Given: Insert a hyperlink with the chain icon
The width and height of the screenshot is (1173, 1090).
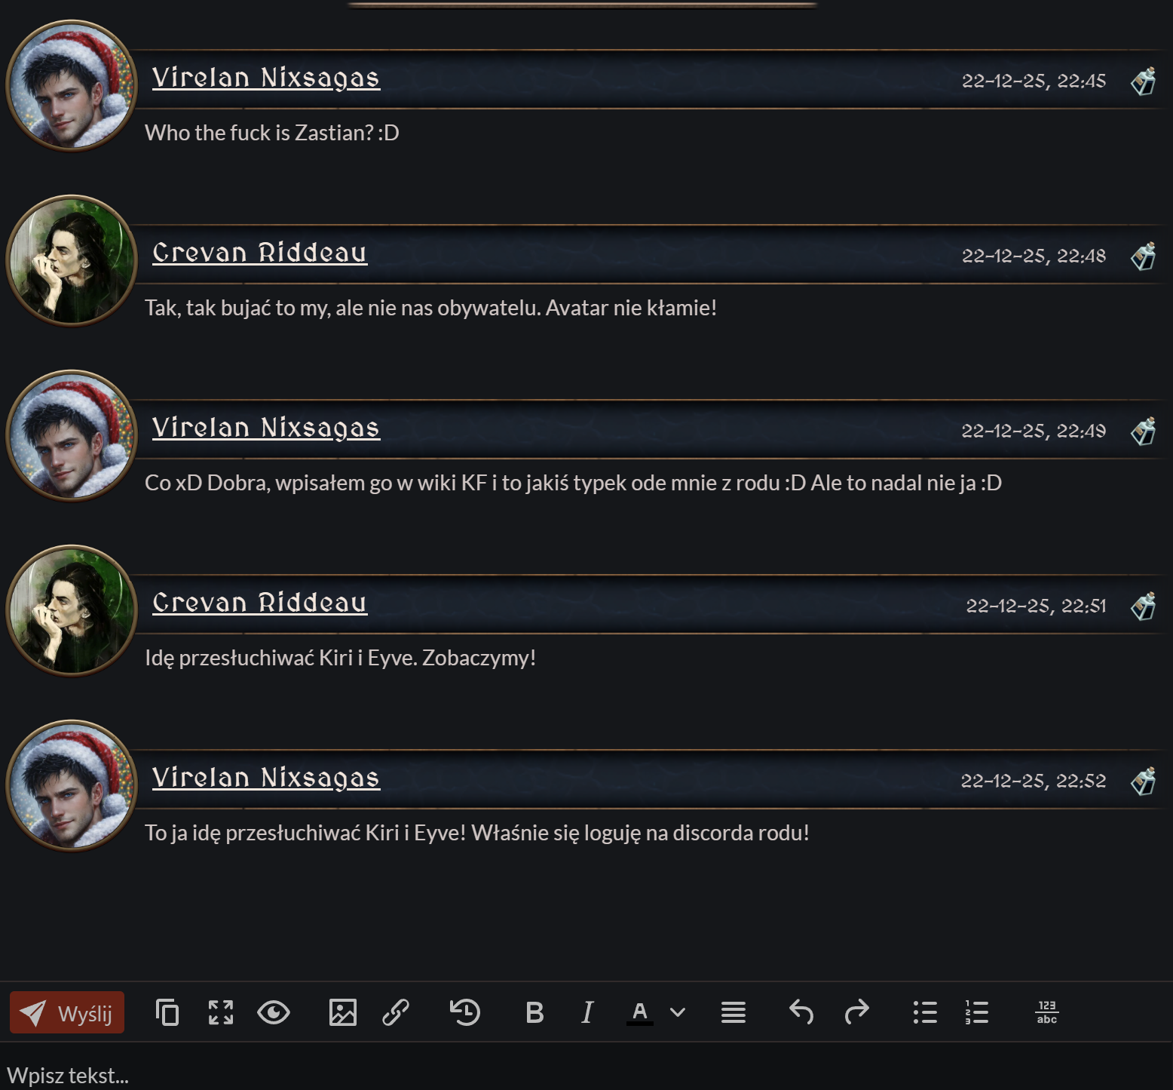Looking at the screenshot, I should click(396, 1012).
